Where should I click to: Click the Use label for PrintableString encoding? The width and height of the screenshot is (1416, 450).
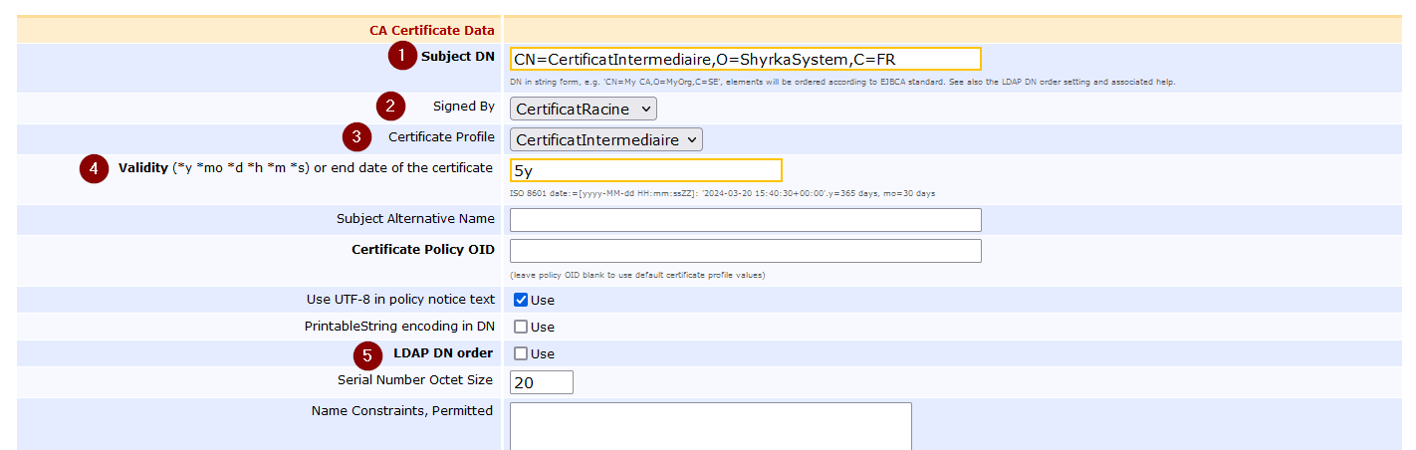click(543, 328)
